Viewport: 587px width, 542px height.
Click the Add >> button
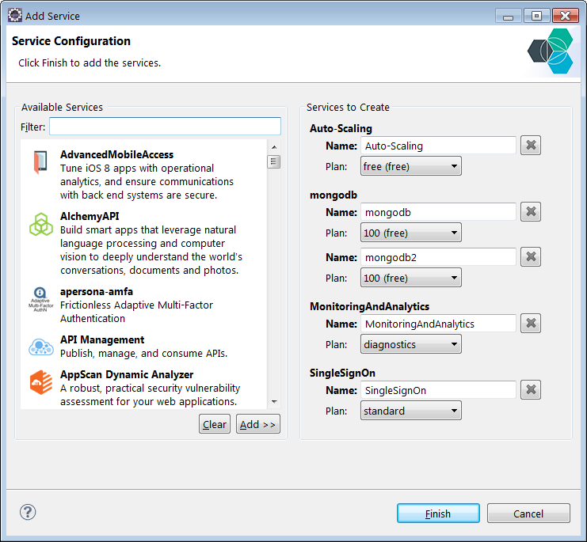(258, 424)
